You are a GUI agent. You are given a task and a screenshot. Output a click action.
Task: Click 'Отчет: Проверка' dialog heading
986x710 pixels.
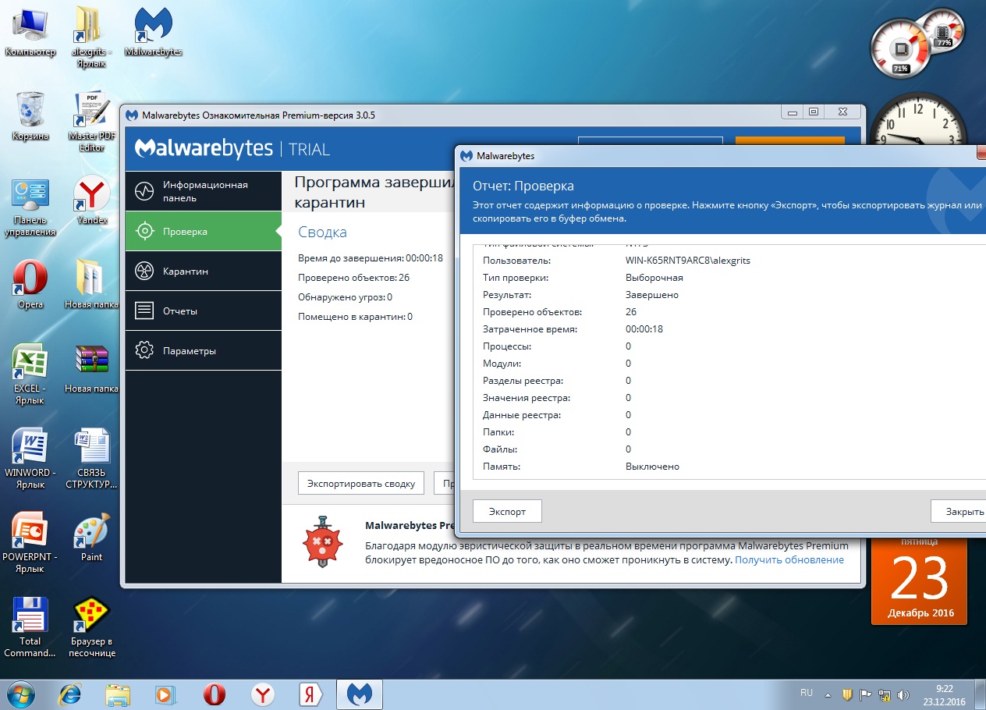click(x=523, y=186)
